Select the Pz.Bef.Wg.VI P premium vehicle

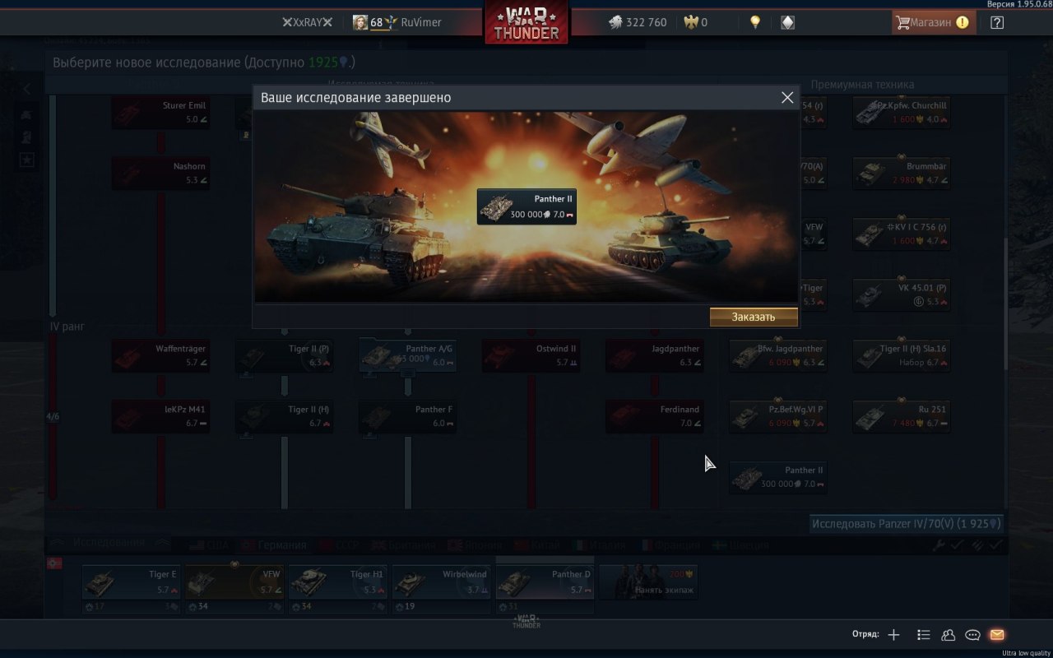[777, 416]
